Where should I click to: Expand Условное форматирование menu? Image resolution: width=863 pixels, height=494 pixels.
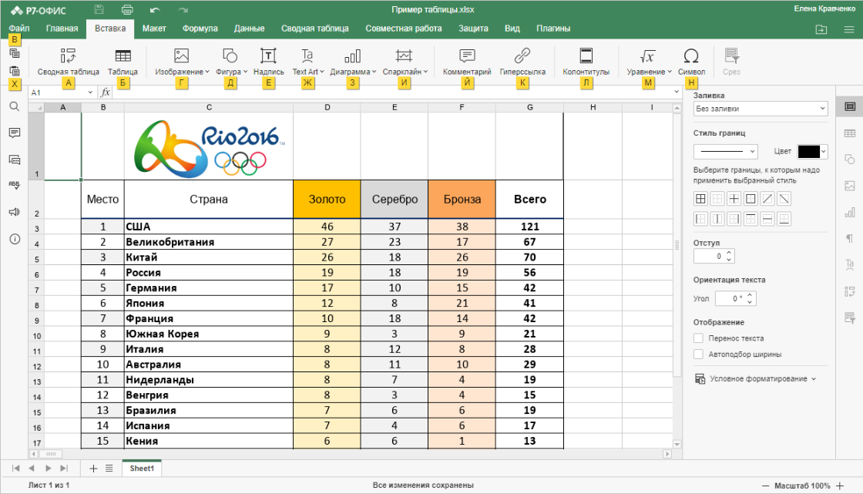755,379
